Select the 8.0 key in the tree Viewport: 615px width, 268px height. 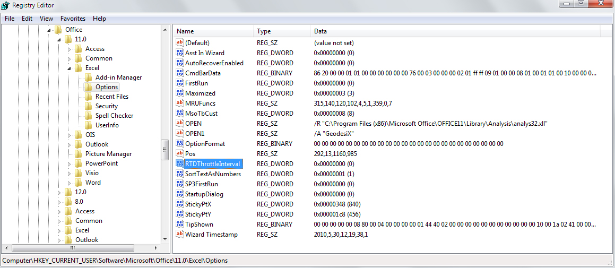coord(79,202)
